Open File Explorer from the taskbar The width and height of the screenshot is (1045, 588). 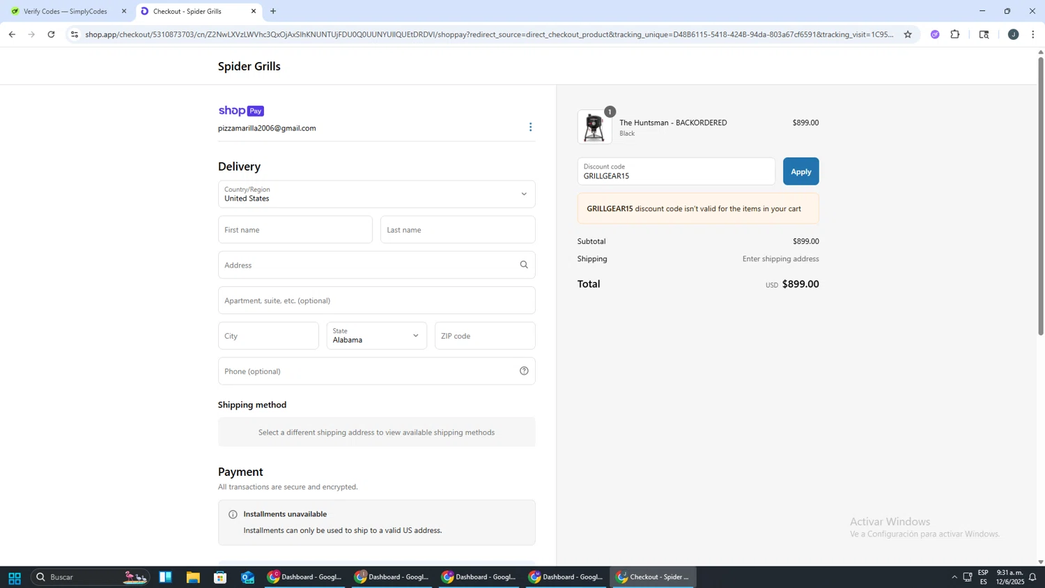pyautogui.click(x=193, y=578)
